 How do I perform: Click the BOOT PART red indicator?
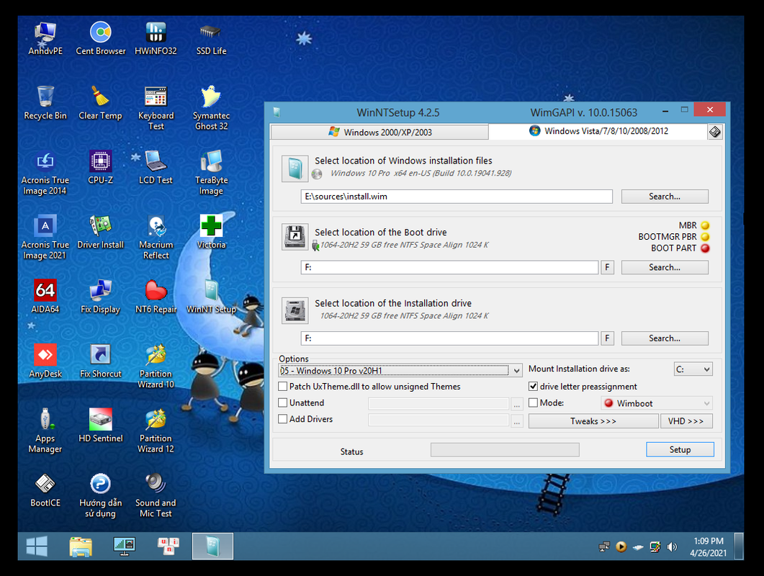[705, 248]
